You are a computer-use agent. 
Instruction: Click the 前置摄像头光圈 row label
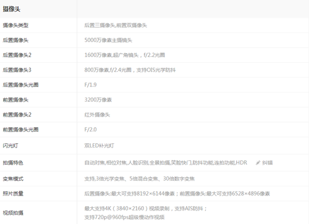(20, 130)
